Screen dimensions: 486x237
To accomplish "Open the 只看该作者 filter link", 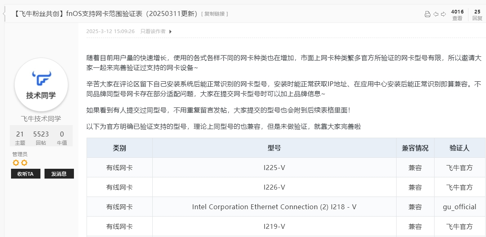I will (x=153, y=31).
